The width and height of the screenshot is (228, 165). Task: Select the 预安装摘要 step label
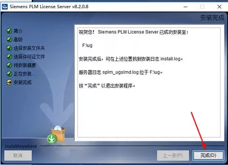[x=25, y=65]
